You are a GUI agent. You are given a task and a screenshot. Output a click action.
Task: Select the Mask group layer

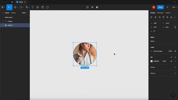pyautogui.click(x=15, y=17)
